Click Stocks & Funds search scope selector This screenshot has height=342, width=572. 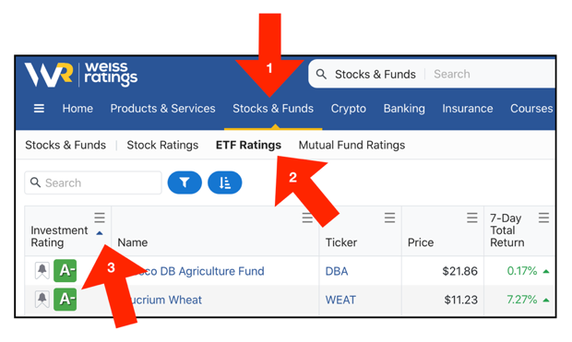click(x=375, y=74)
